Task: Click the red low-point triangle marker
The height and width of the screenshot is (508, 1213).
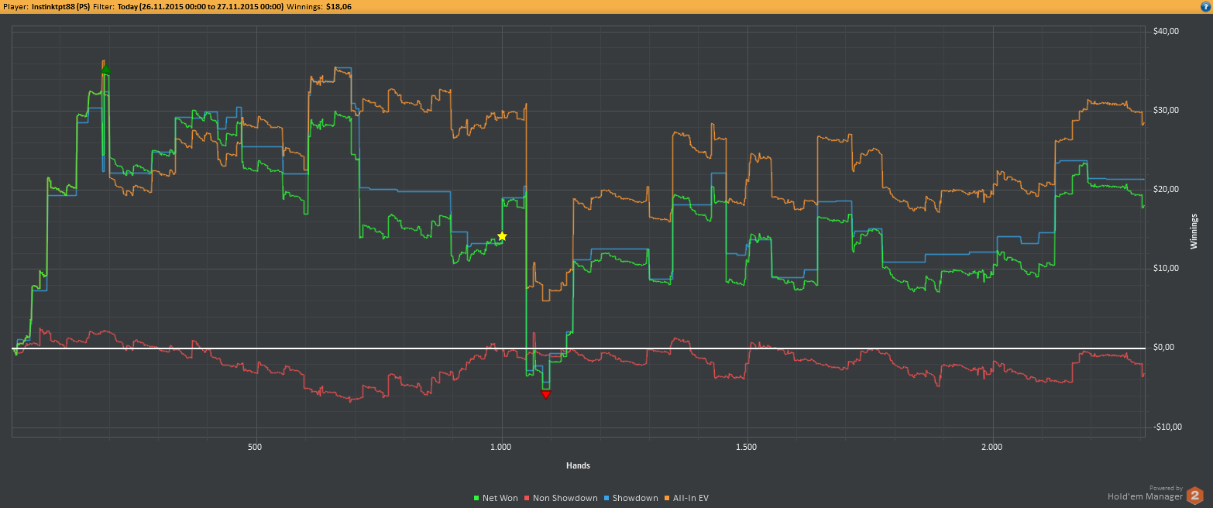Action: click(545, 395)
